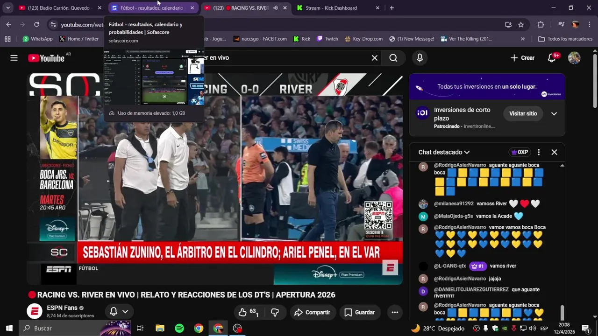
Task: Open the three-dot more actions menu below video
Action: pos(395,312)
